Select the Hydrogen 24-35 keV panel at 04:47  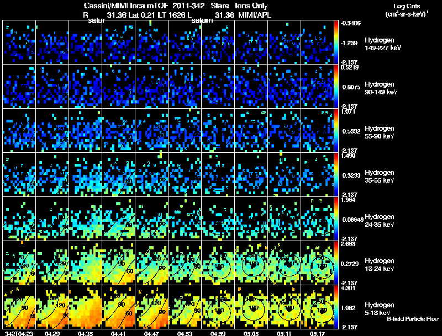click(x=151, y=219)
